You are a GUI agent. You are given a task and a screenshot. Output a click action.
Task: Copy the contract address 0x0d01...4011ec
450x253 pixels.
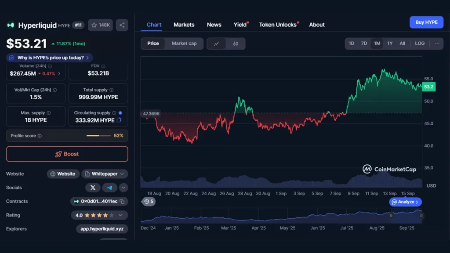pos(122,201)
